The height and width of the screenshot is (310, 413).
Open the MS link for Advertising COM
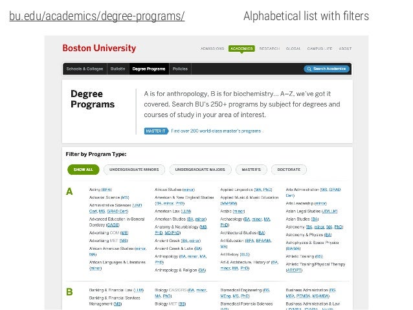[x=124, y=233]
